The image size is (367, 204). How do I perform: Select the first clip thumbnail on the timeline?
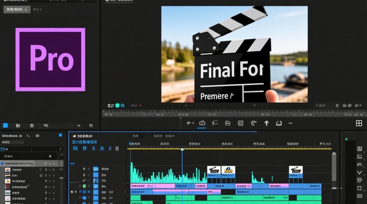(214, 170)
